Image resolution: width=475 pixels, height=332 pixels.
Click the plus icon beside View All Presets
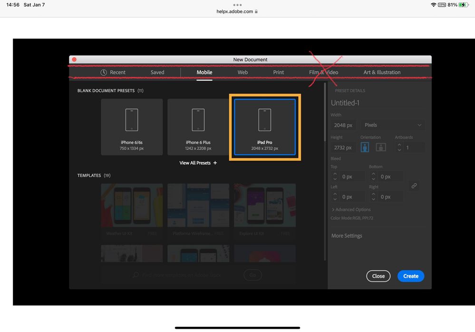(x=215, y=163)
